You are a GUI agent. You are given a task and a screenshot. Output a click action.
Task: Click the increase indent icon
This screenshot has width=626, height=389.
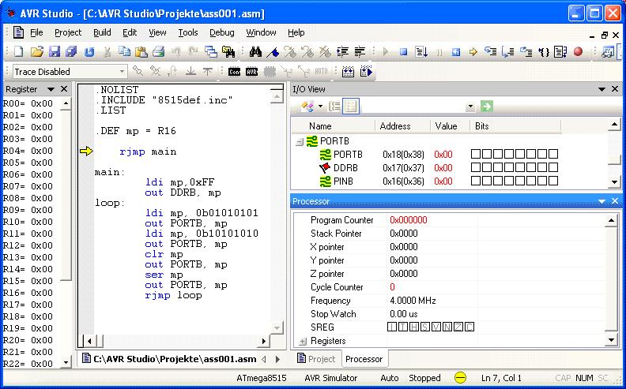tap(342, 51)
